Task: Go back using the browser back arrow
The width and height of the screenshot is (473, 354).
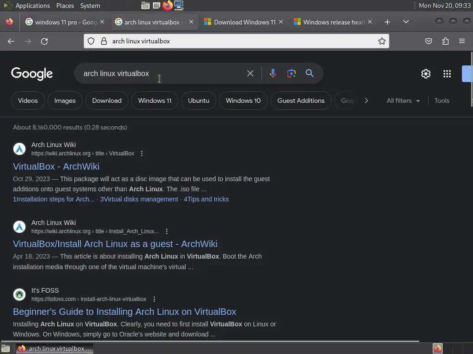Action: (11, 41)
